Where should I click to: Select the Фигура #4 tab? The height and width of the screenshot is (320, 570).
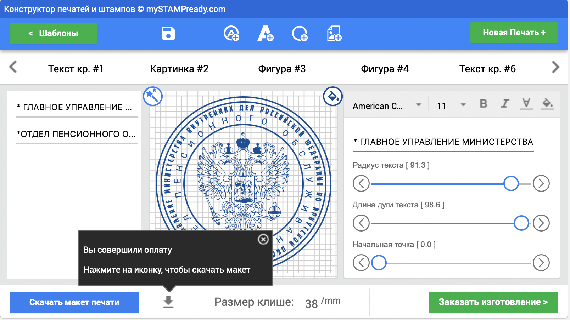(385, 69)
